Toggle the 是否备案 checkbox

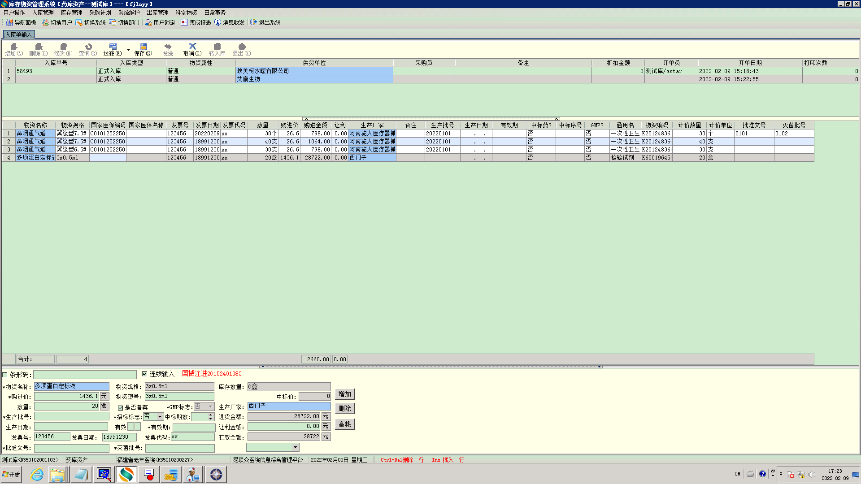point(120,408)
